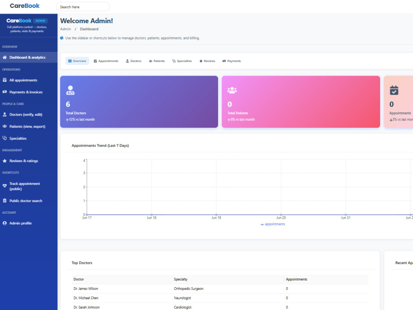413x310 pixels.
Task: Click the Payments tab money icon
Action: click(224, 61)
